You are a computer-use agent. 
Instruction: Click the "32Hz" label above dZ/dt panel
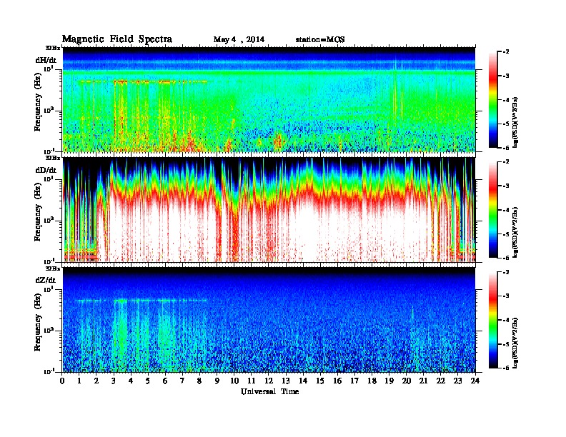click(x=53, y=268)
